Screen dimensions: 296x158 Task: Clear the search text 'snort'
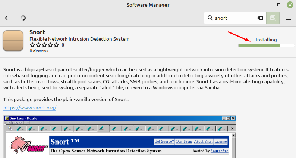[260, 18]
